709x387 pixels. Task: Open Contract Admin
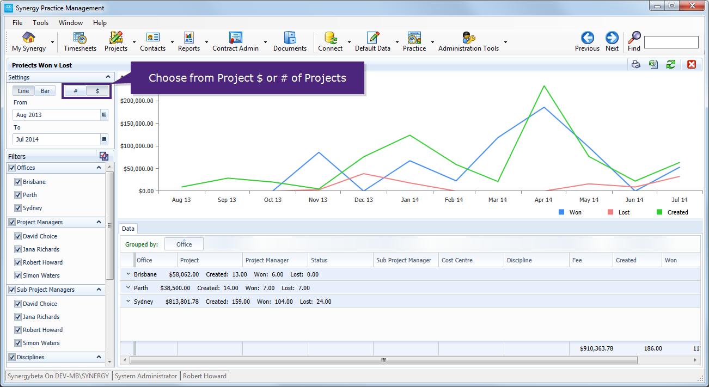(235, 41)
